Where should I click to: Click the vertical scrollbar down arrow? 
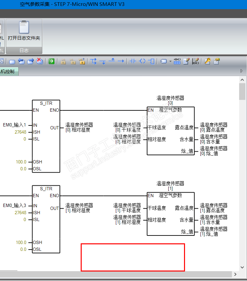click(242, 267)
